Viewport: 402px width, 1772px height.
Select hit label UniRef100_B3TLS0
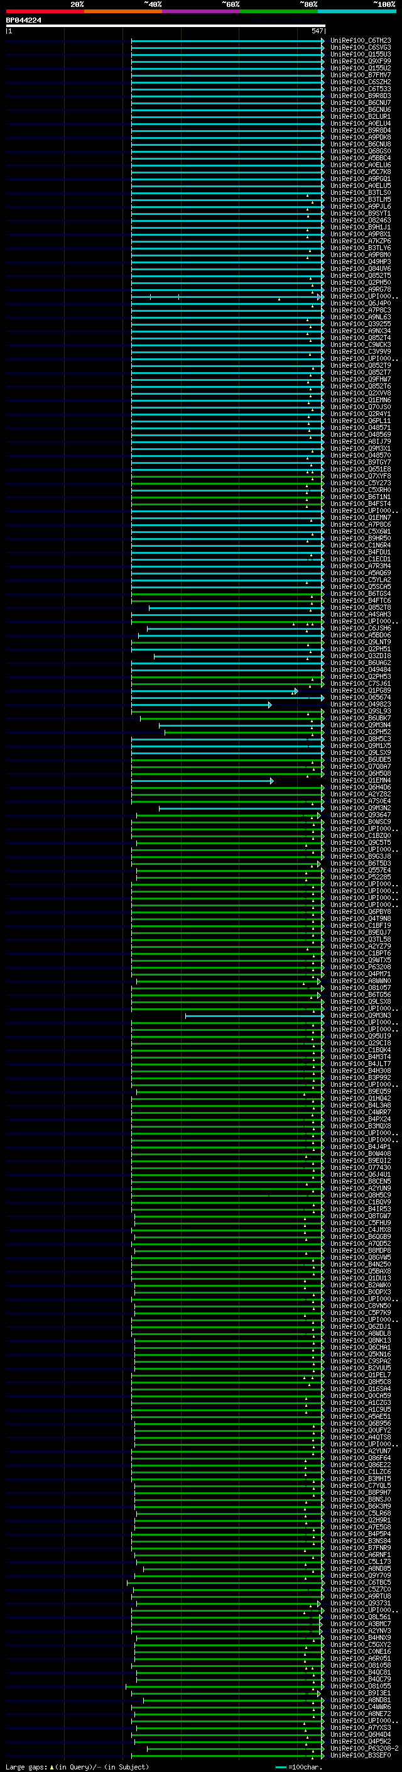tap(361, 192)
